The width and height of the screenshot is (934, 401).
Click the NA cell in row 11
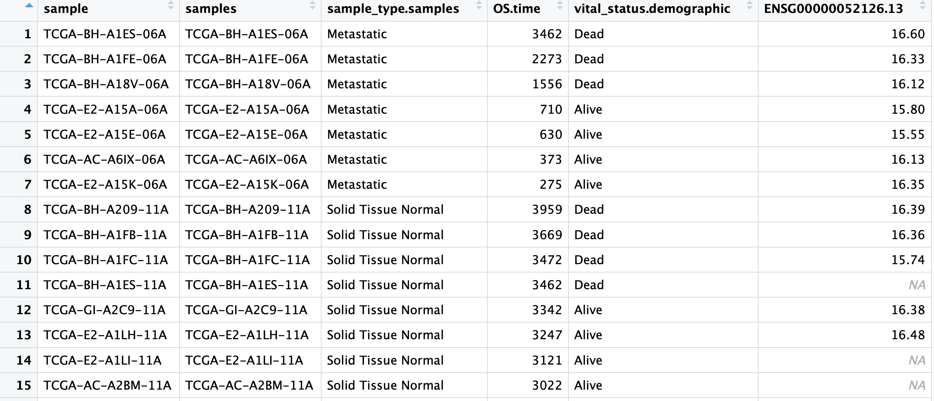[x=917, y=285]
